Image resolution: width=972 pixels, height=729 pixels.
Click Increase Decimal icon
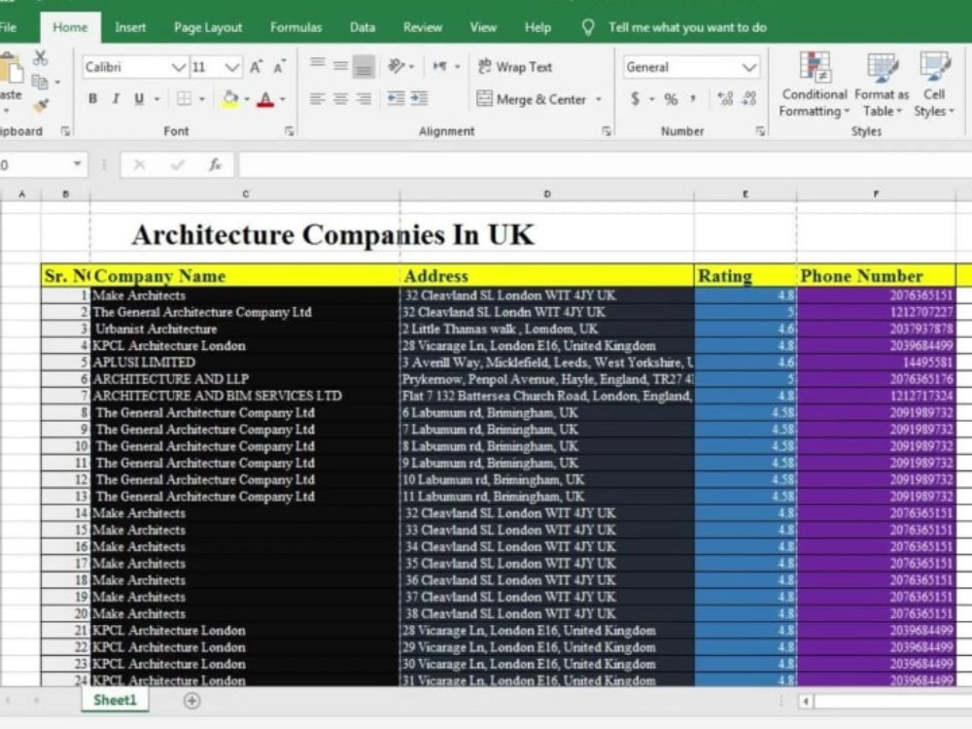click(x=725, y=98)
